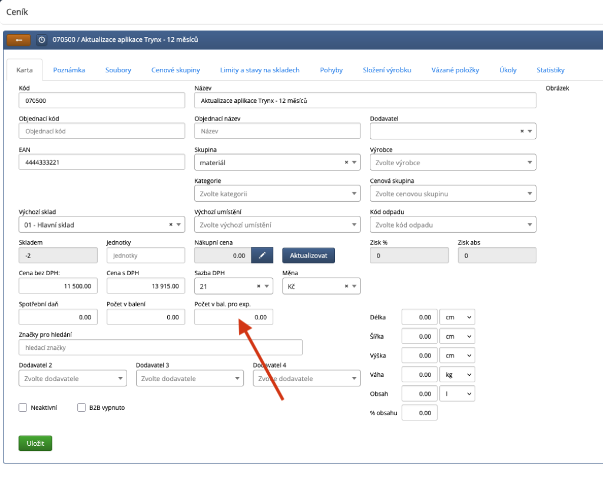Clear the Sazba DPH value with x
The width and height of the screenshot is (603, 481).
tap(259, 286)
